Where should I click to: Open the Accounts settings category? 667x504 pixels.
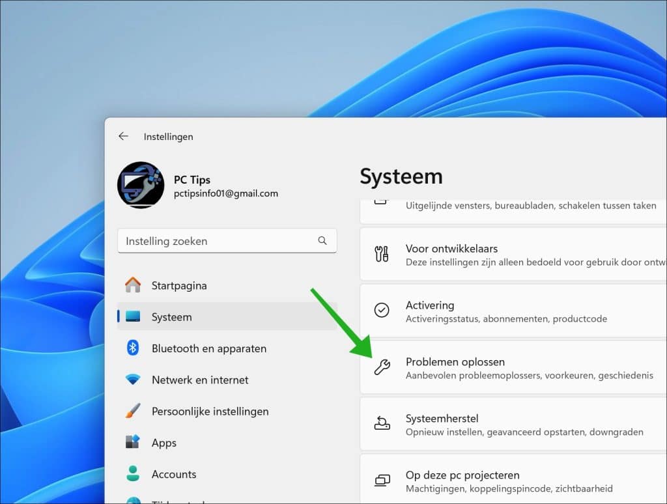click(227, 474)
